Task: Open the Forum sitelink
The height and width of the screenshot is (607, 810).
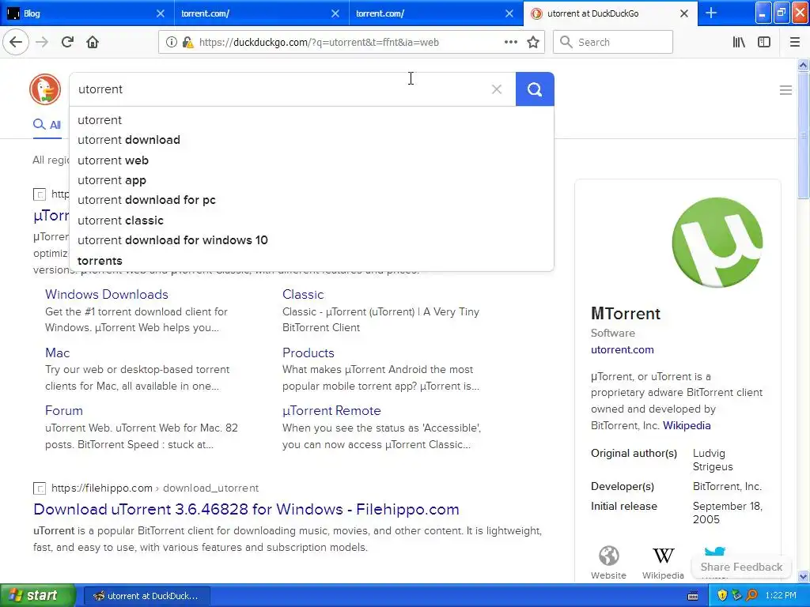Action: 63,411
